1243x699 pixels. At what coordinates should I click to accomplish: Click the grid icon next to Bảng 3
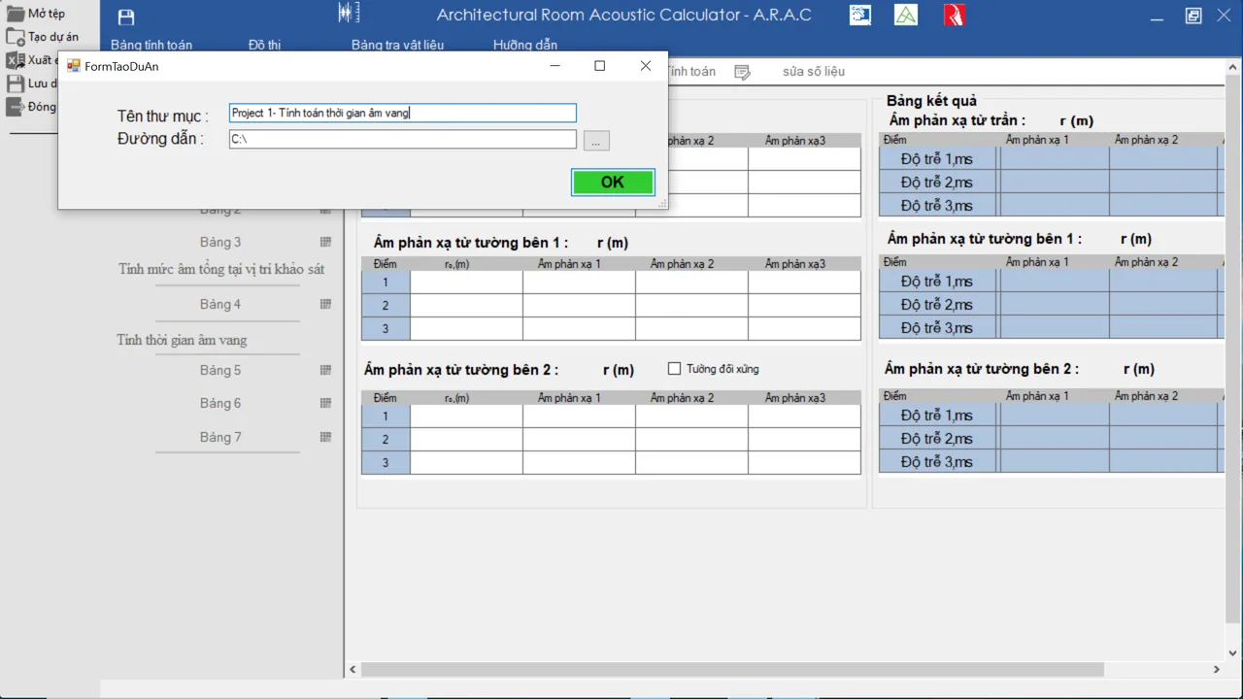pyautogui.click(x=326, y=242)
